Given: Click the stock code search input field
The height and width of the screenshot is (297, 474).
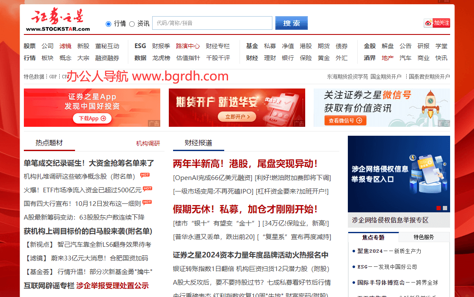Looking at the screenshot, I should coord(212,23).
